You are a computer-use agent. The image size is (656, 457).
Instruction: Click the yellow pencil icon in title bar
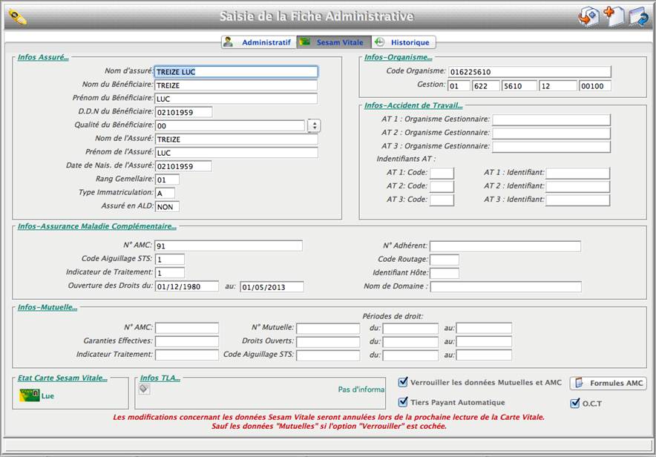18,17
